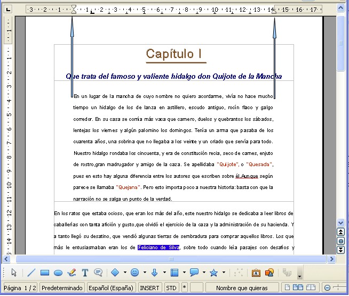Click the vertical scrollbar down arrow

point(340,223)
